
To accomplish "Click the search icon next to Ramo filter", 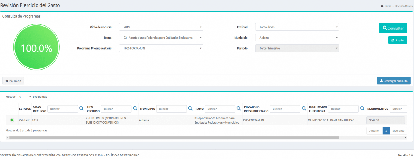I will (x=238, y=109).
